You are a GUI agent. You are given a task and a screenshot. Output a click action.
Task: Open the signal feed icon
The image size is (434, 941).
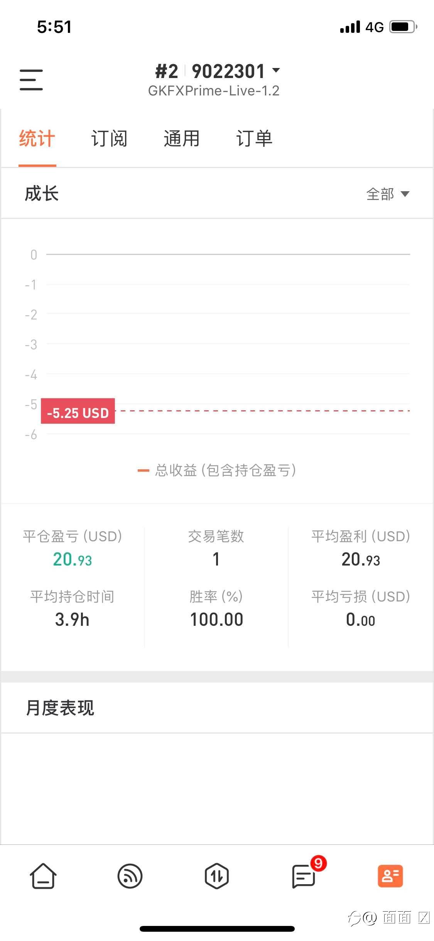(x=130, y=876)
